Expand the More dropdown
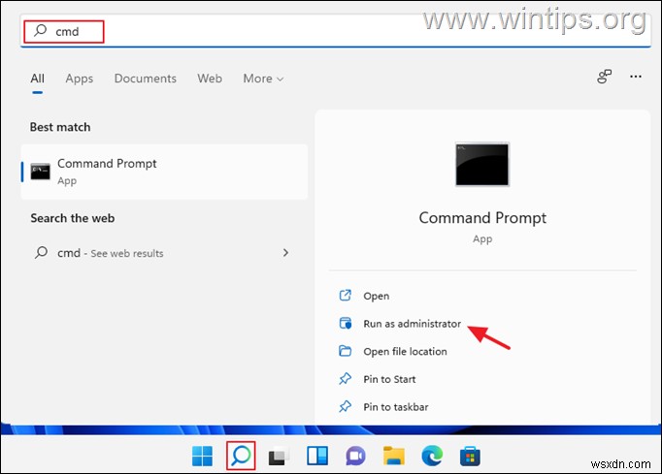Image resolution: width=662 pixels, height=474 pixels. 263,79
